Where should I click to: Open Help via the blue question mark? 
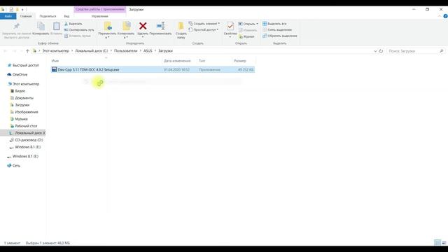(445, 16)
